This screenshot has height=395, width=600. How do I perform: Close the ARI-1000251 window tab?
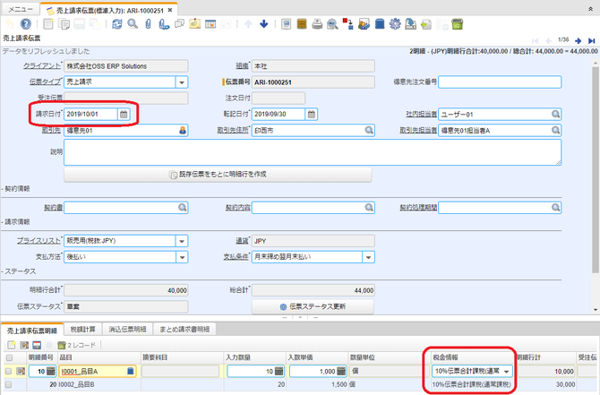point(170,11)
